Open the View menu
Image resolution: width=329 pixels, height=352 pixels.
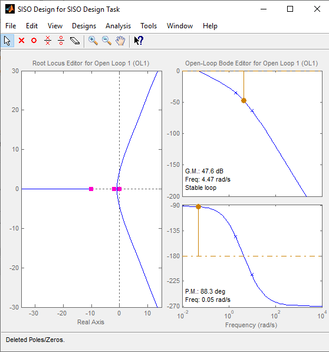[x=55, y=26]
